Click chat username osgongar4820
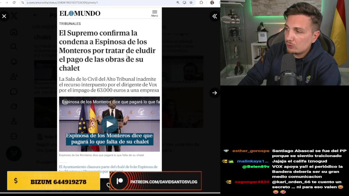 tap(252, 182)
